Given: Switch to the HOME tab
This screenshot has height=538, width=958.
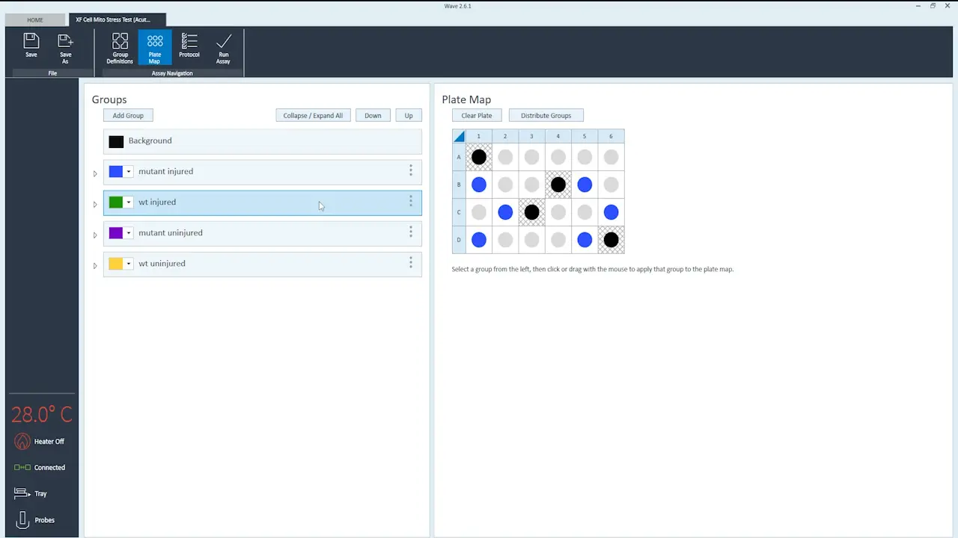Looking at the screenshot, I should (35, 20).
